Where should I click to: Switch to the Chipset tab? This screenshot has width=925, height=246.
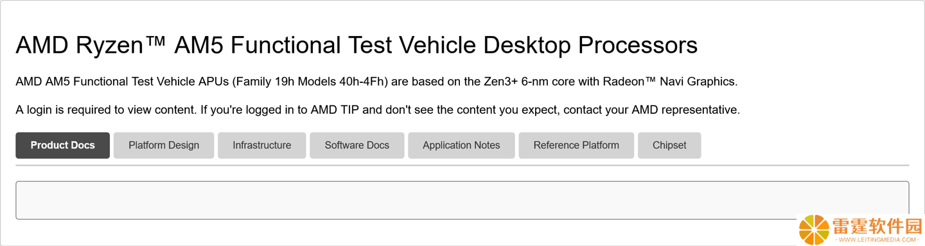(669, 145)
